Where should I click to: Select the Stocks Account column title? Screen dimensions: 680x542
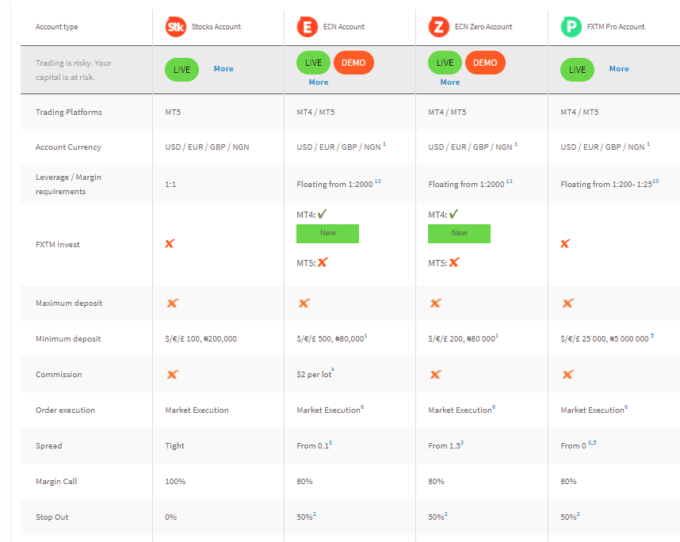216,27
